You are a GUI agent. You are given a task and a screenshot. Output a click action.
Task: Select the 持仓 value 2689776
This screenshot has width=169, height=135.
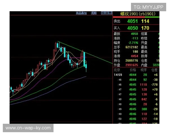(x=132, y=61)
